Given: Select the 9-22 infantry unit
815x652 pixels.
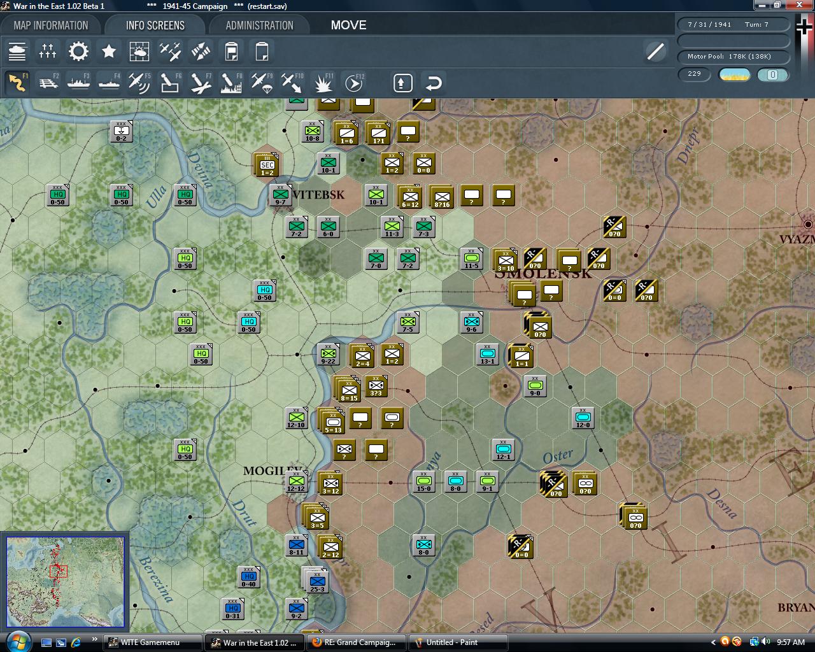Looking at the screenshot, I should point(328,354).
